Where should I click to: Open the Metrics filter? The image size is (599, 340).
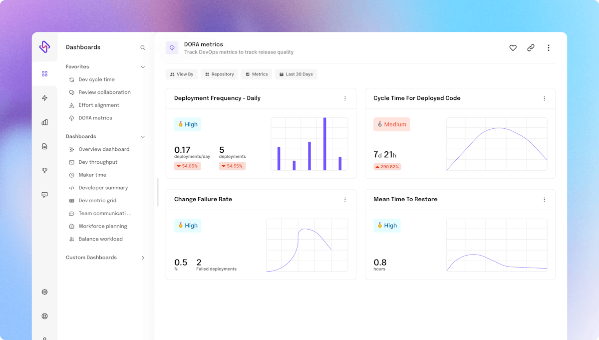(256, 74)
